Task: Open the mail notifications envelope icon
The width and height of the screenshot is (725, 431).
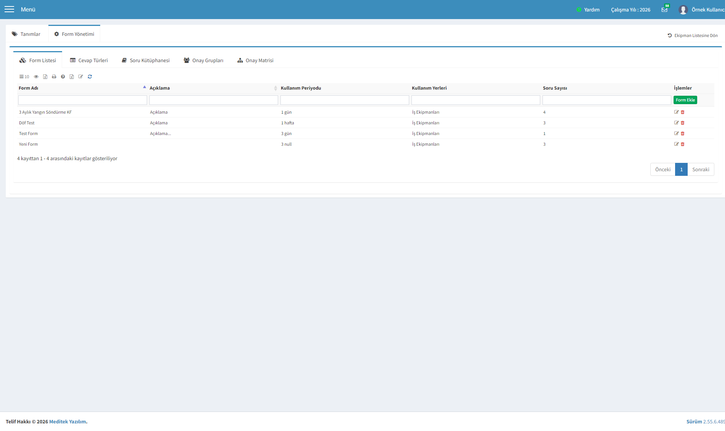Action: (664, 10)
